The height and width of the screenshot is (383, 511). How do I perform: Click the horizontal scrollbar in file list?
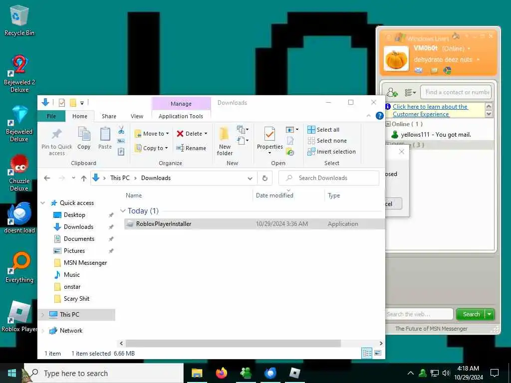[x=234, y=343]
